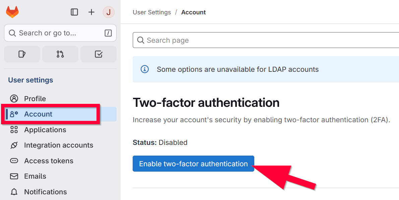The height and width of the screenshot is (200, 399).
Task: Click the User Settings breadcrumb link
Action: pos(152,12)
